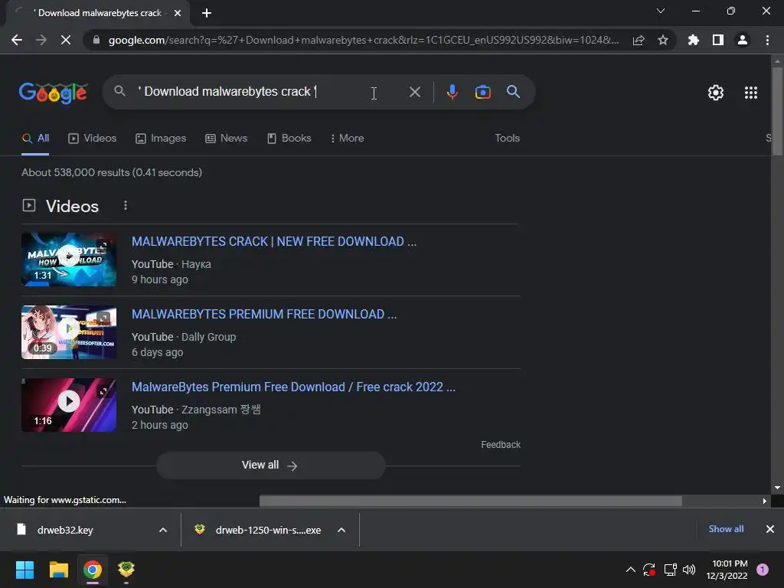Go to Google home via logo

click(54, 93)
